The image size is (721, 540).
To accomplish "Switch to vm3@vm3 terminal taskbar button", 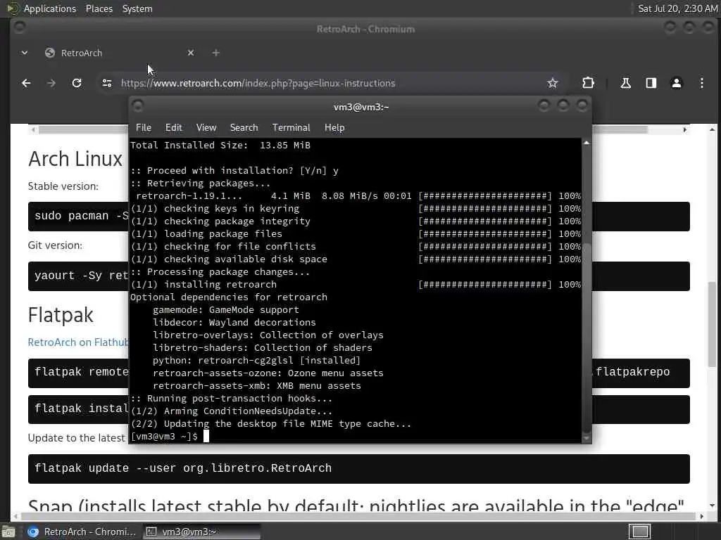I will pos(201,532).
